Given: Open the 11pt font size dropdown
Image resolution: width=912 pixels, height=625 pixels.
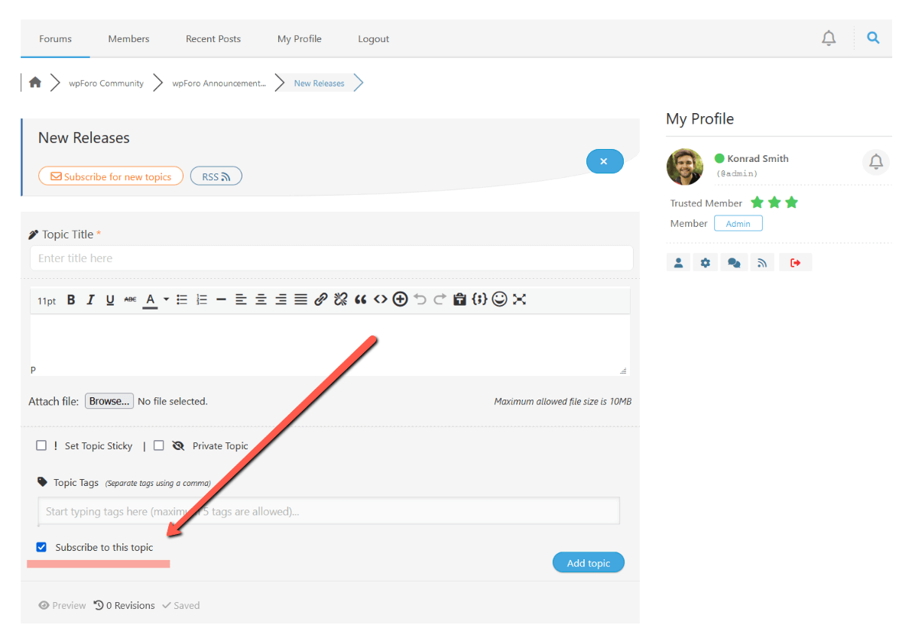Looking at the screenshot, I should (x=47, y=300).
